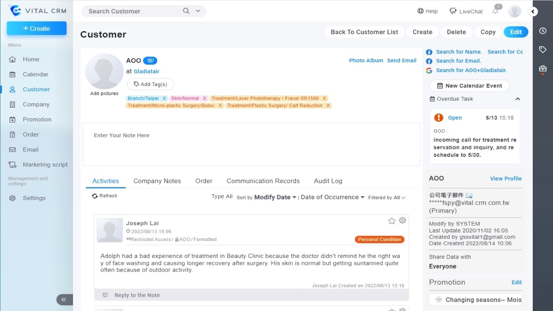This screenshot has width=553, height=311.
Task: Click the Create button in customer header
Action: click(422, 32)
